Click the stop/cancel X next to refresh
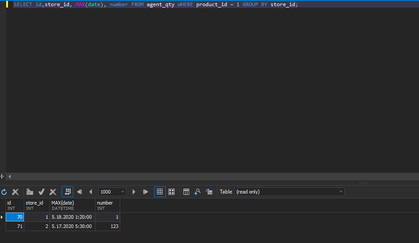Screen dimensions: 419x243 pyautogui.click(x=15, y=192)
